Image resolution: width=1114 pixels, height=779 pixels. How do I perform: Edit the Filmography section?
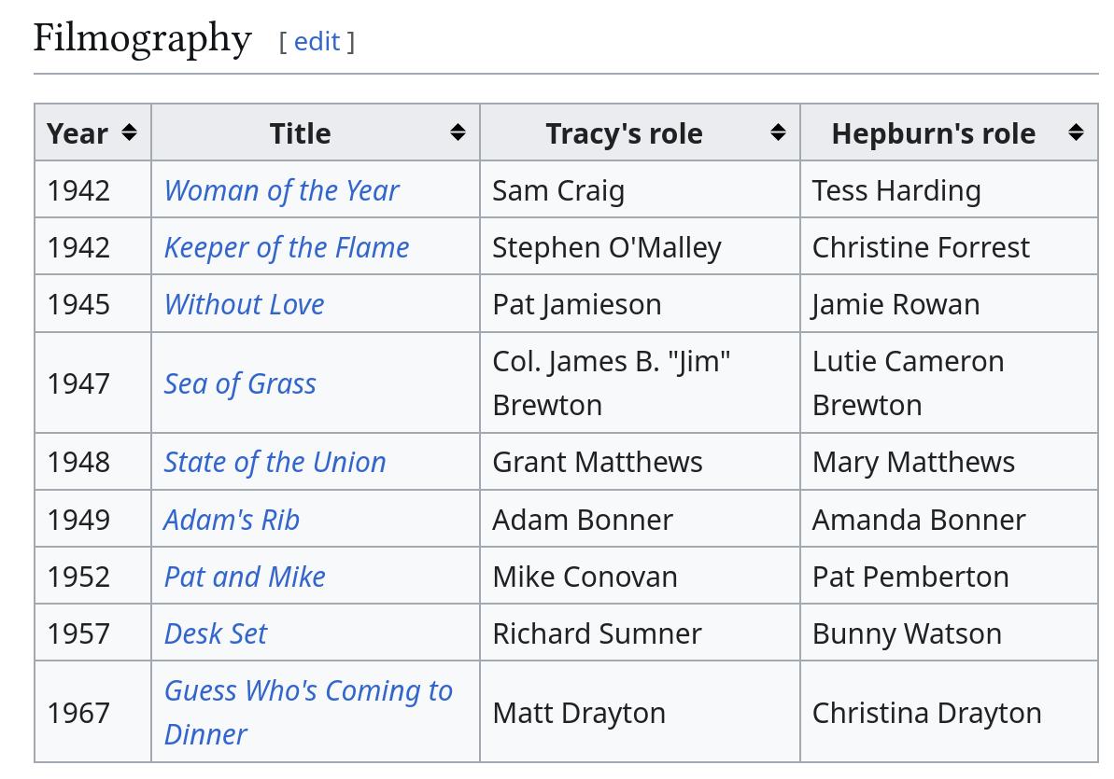pos(317,42)
